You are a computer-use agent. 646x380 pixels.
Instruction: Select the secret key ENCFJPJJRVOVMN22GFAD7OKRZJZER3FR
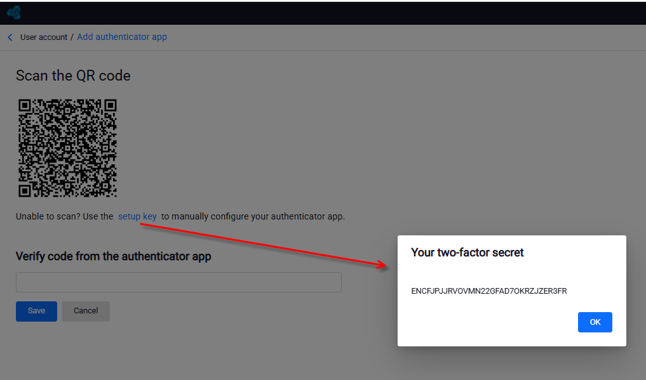click(x=489, y=291)
